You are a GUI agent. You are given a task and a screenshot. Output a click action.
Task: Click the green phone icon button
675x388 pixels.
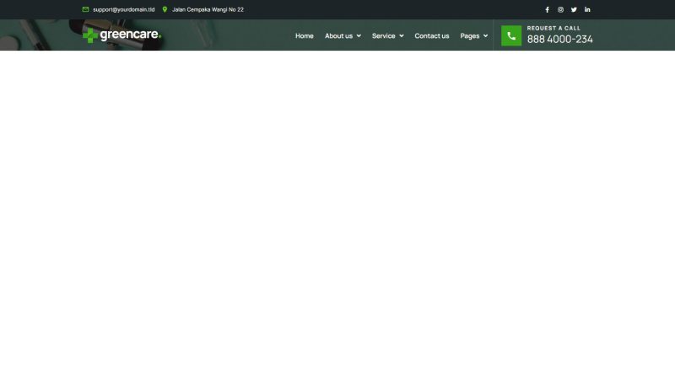pos(510,35)
